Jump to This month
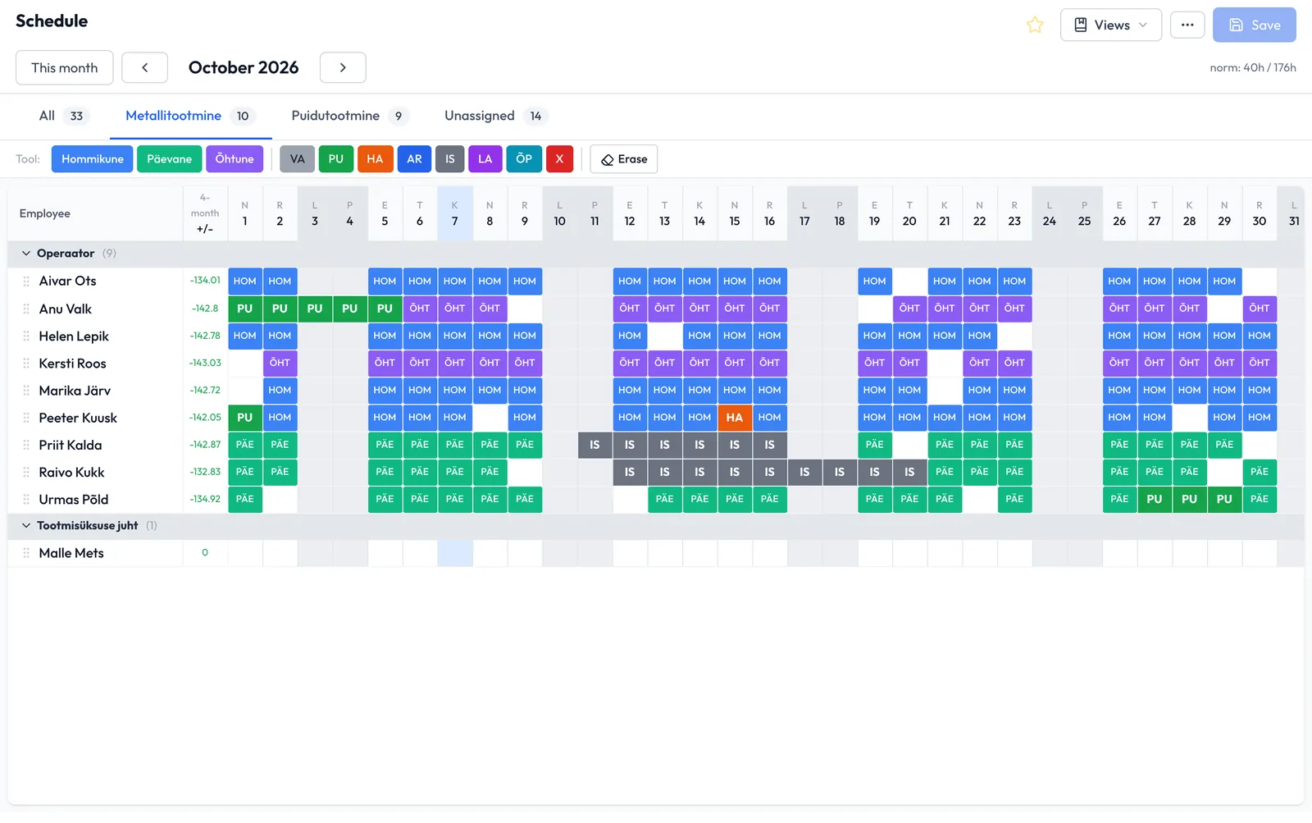This screenshot has height=823, width=1312. click(x=65, y=68)
